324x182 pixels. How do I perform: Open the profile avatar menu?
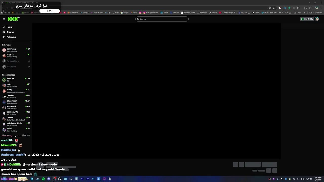pos(317,19)
